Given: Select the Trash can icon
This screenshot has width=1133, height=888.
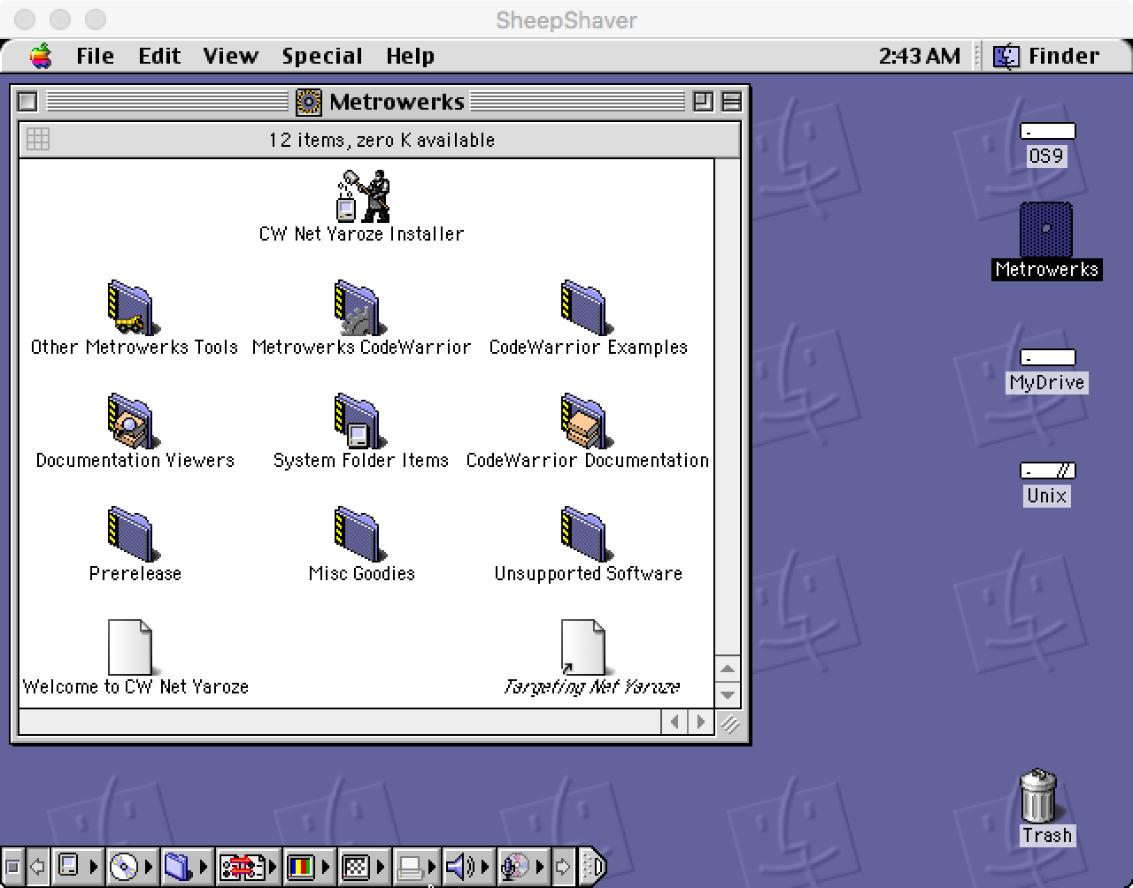Looking at the screenshot, I should tap(1039, 795).
